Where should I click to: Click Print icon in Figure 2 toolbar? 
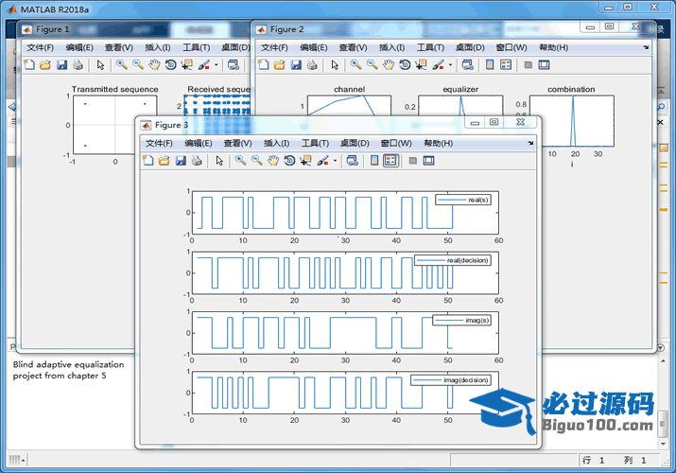coord(312,65)
